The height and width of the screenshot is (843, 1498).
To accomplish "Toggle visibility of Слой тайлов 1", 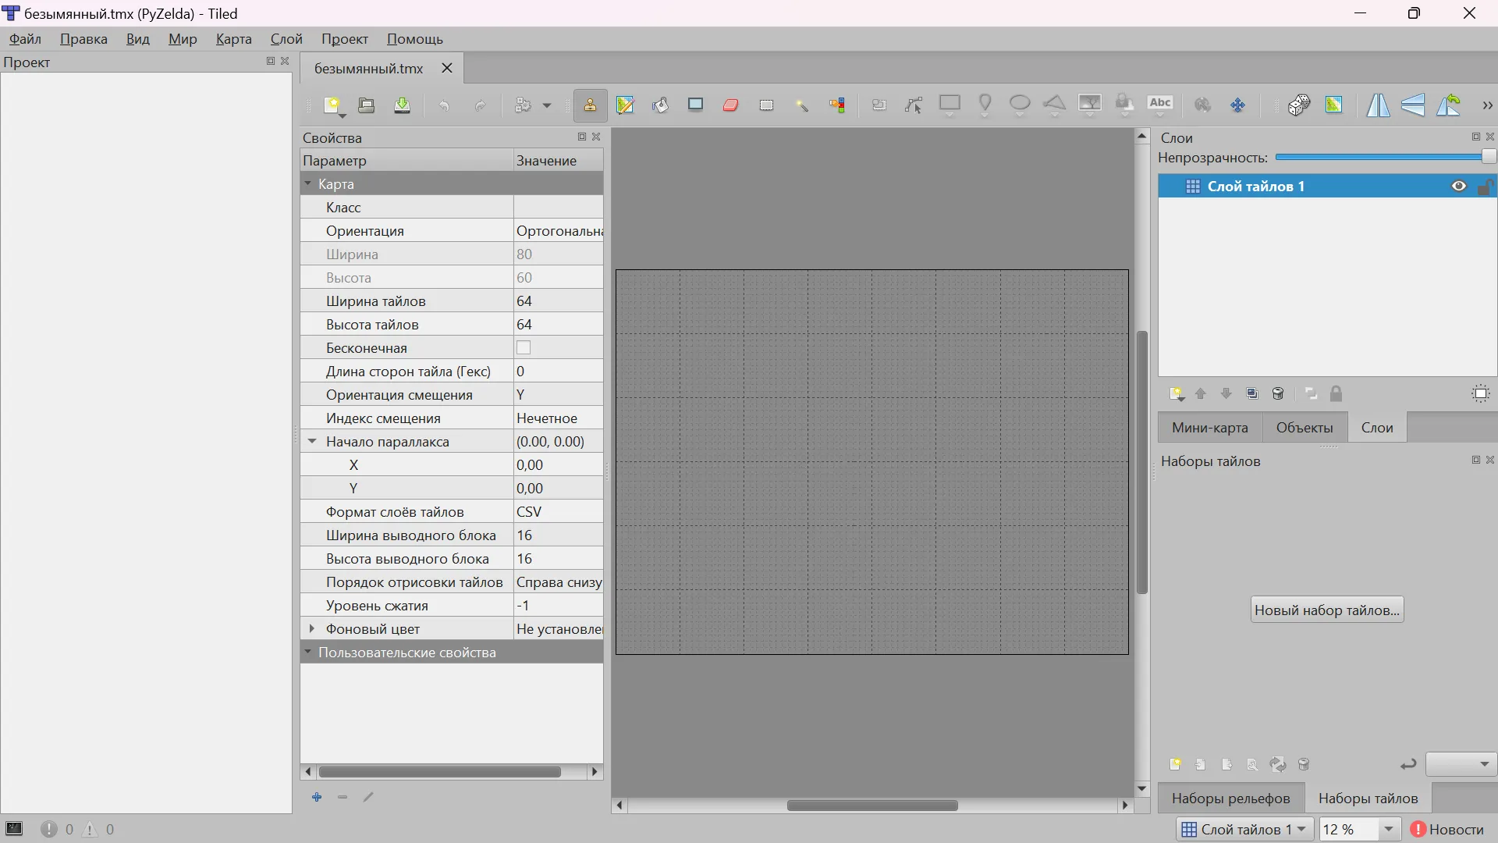I will point(1458,187).
